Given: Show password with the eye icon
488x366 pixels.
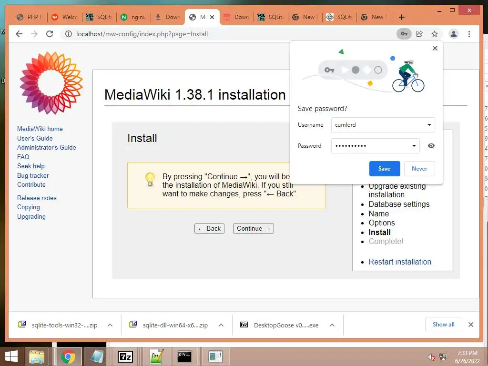Looking at the screenshot, I should [431, 146].
